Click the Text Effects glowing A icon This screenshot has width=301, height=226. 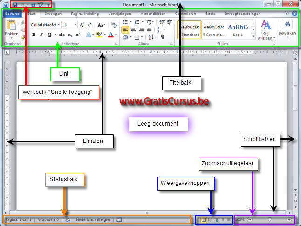coord(89,35)
